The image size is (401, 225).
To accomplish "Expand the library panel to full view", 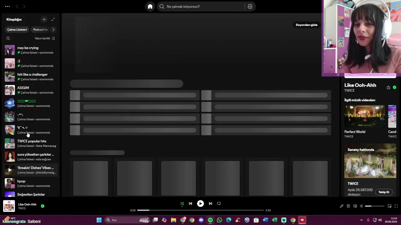I will (53, 19).
